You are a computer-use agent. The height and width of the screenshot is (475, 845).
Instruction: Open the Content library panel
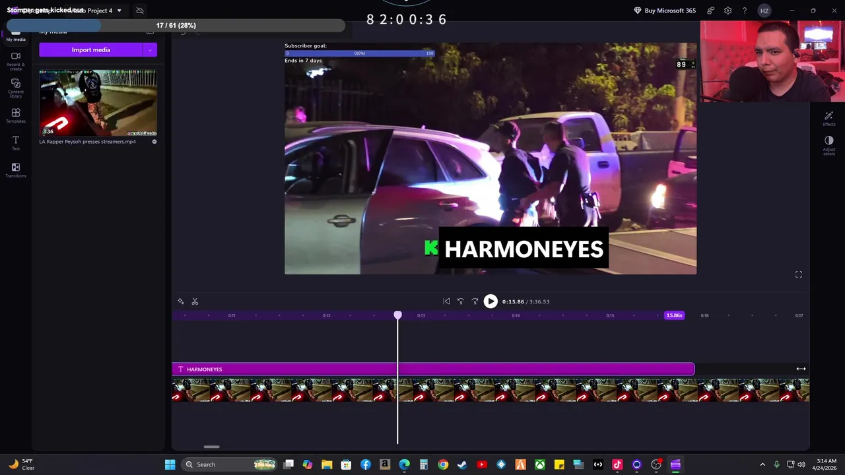point(16,88)
